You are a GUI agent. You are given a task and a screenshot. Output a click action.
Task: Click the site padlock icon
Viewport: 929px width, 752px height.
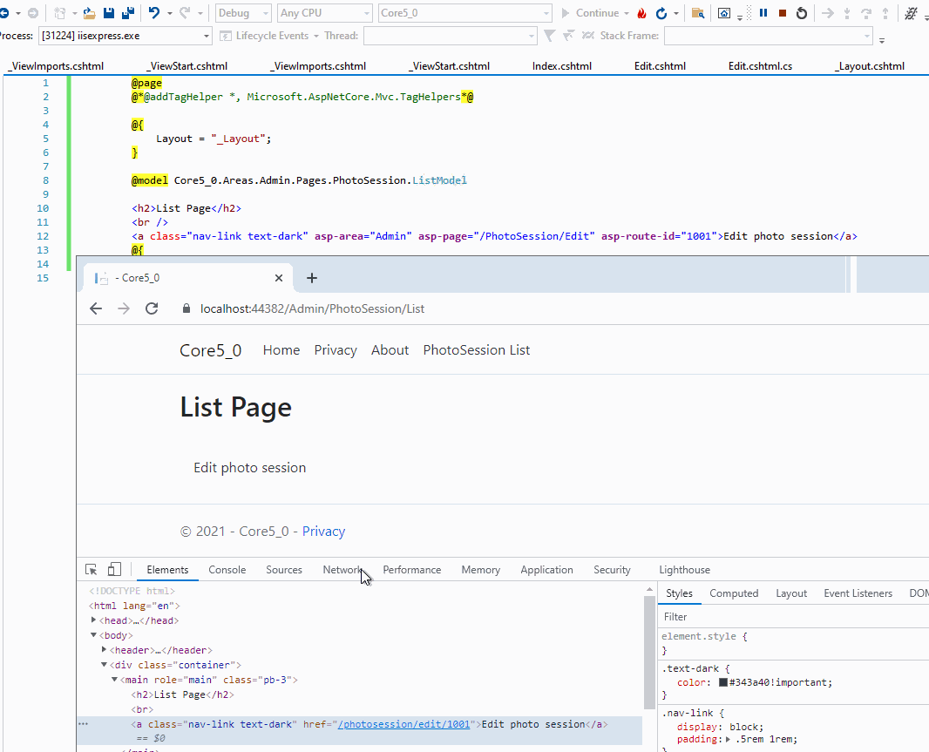[x=186, y=308]
